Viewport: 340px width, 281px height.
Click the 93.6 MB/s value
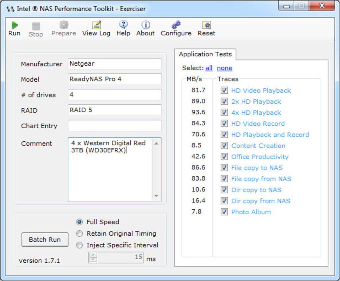198,112
